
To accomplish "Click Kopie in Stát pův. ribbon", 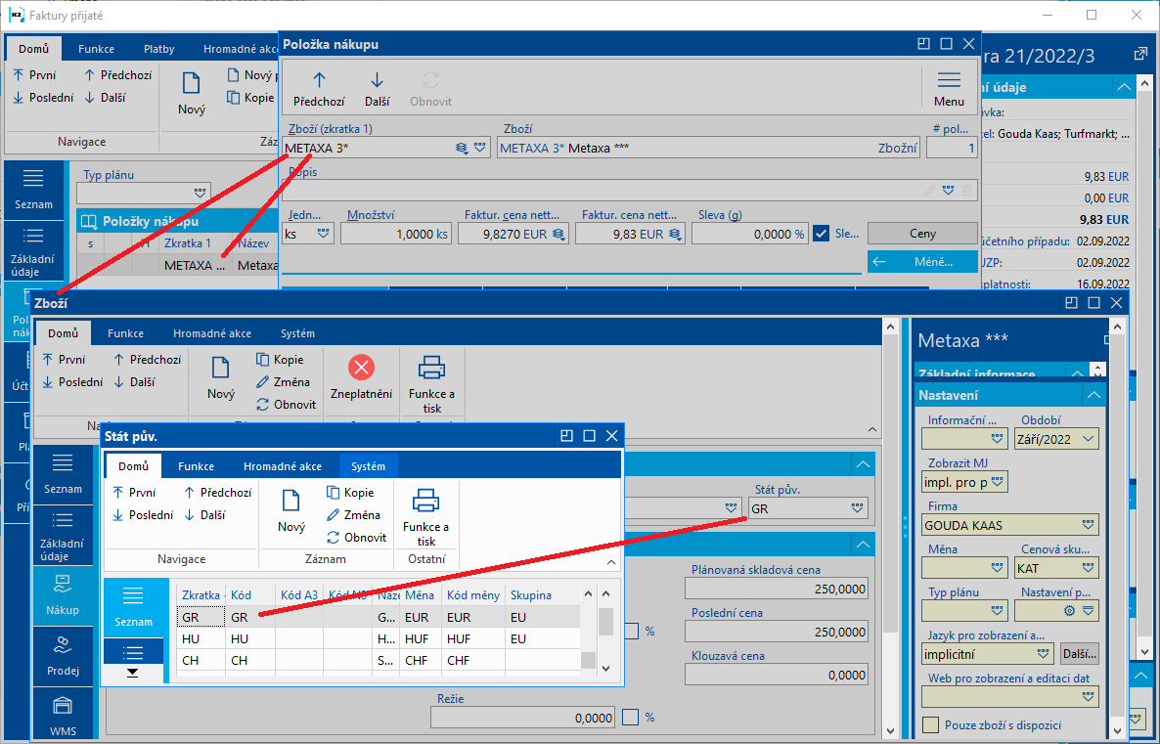I will (350, 493).
